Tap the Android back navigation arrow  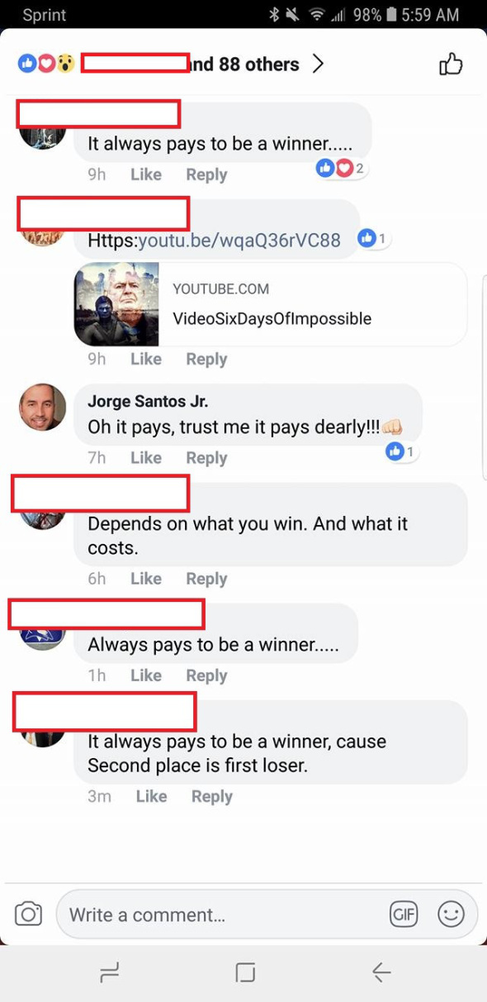pos(381,972)
